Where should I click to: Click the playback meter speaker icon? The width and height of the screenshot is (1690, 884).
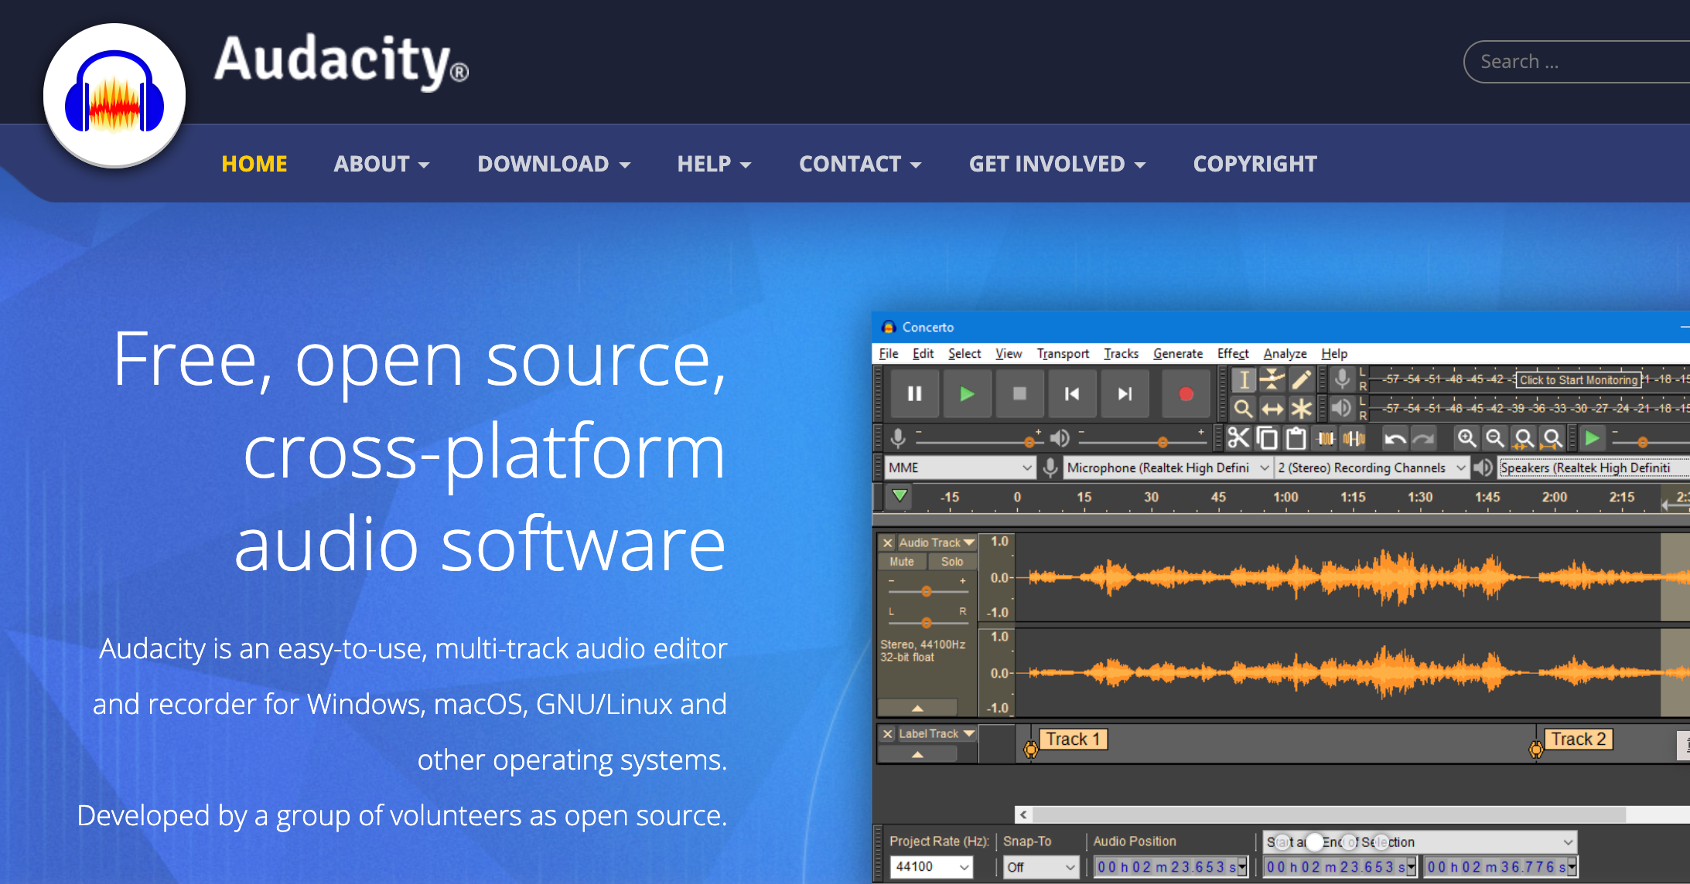point(1343,407)
